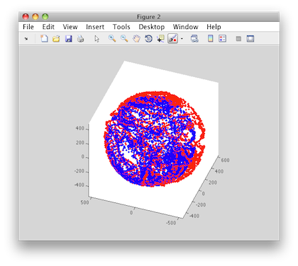Toggle the Brush data tool
This screenshot has height=266, width=298.
[172, 38]
